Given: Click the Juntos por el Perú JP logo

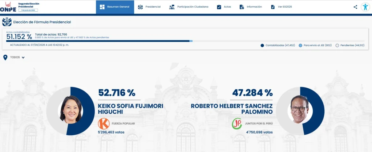Looking at the screenshot, I should click(x=237, y=124).
